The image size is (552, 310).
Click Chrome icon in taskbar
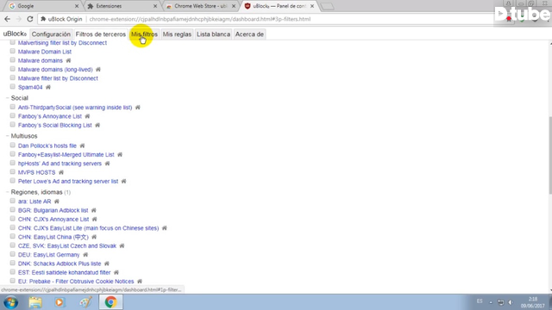(110, 302)
